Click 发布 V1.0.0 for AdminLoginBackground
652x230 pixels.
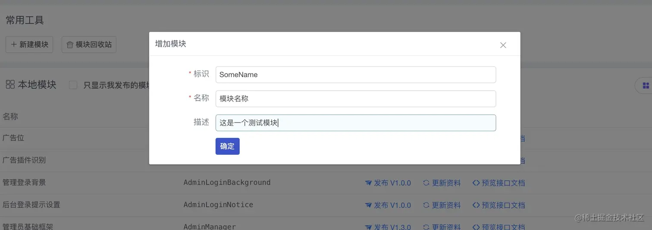click(388, 183)
